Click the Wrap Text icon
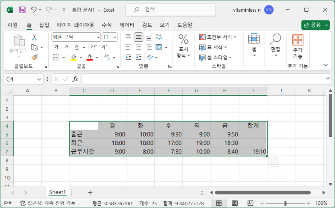 159,37
